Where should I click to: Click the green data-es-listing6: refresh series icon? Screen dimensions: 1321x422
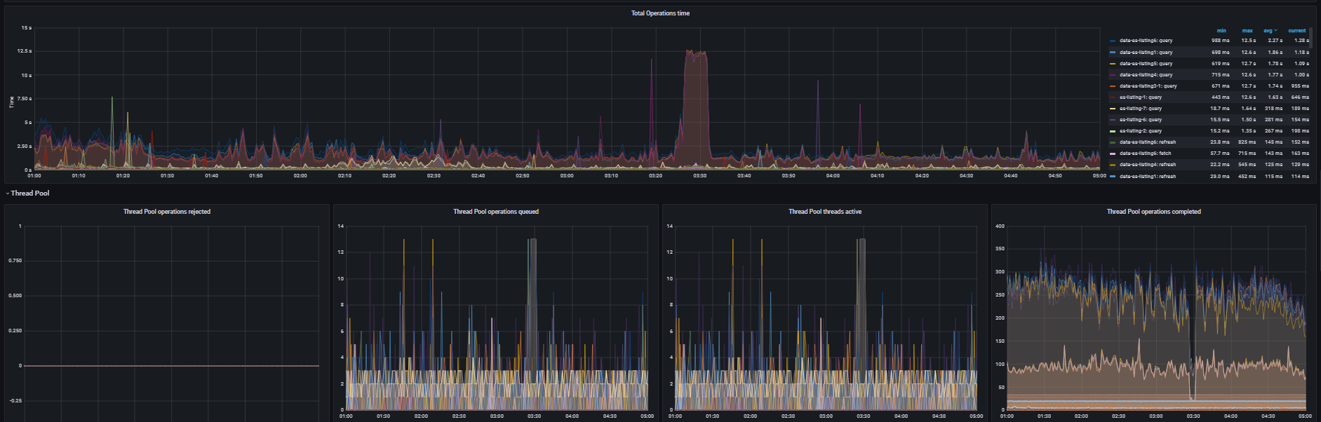click(x=1113, y=142)
